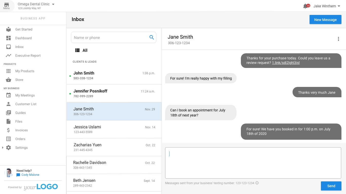346x194 pixels.
Task: Click the texting number info icon
Action: click(257, 183)
